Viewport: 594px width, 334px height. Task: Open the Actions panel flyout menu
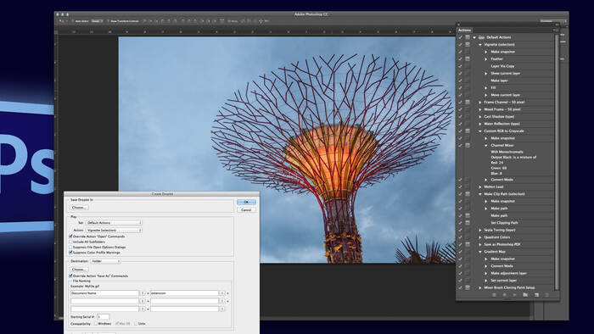pos(555,30)
